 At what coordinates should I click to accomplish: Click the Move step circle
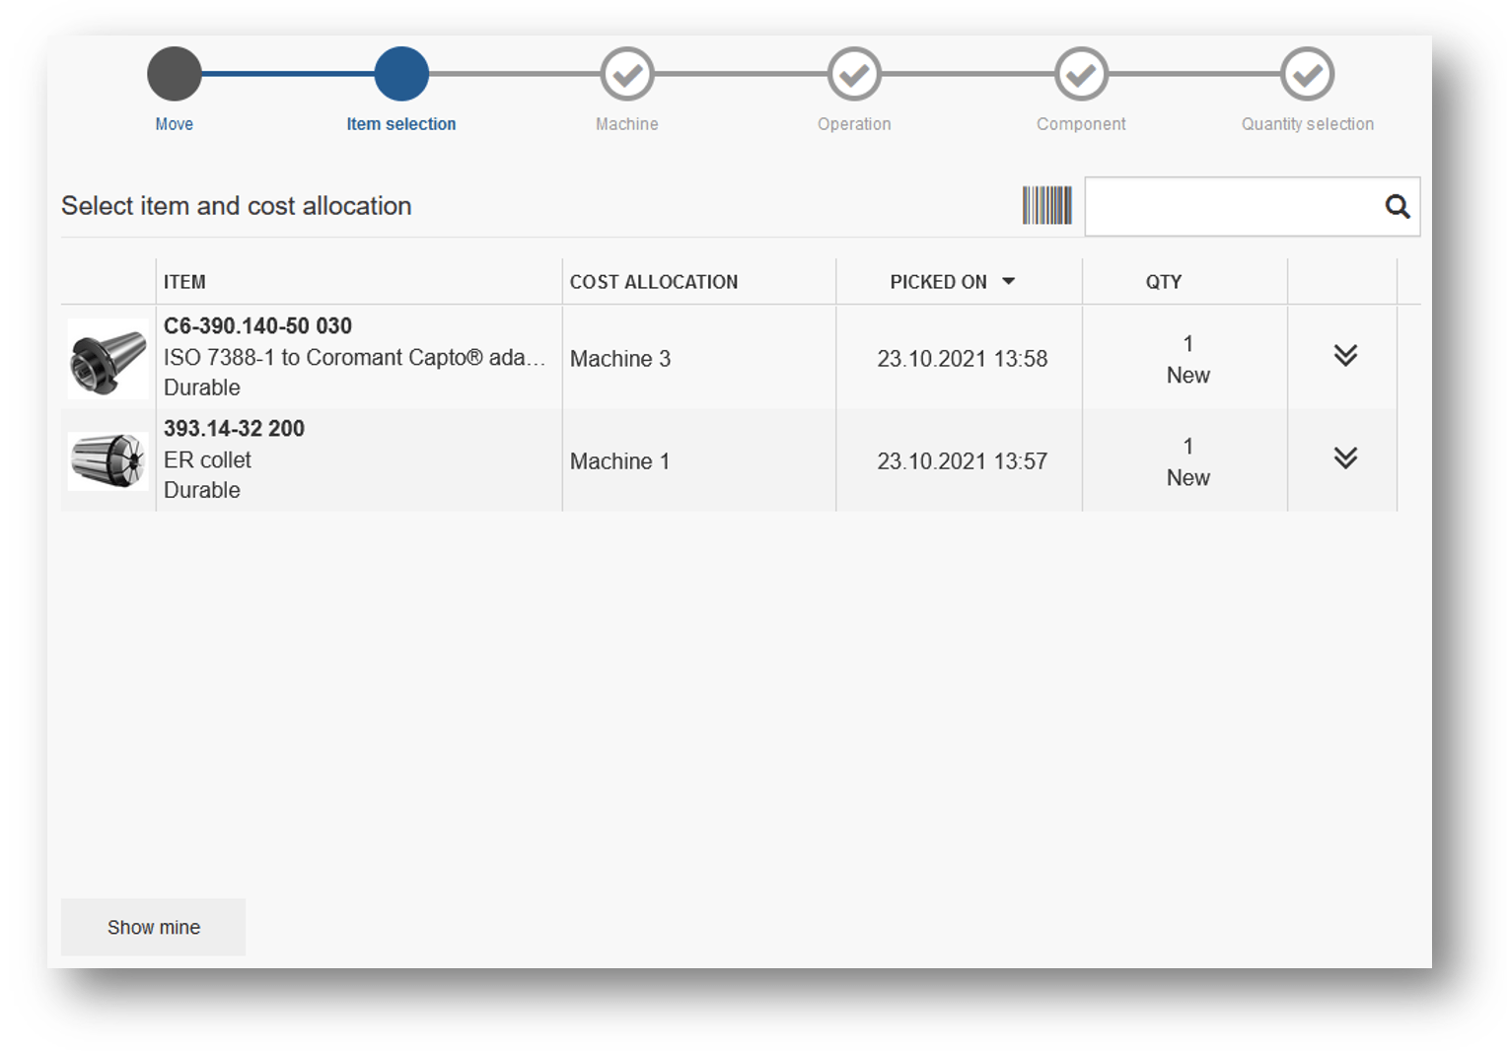(175, 74)
